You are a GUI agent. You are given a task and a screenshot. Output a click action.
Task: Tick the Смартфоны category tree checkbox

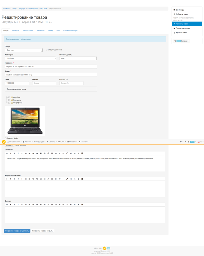[9, 103]
